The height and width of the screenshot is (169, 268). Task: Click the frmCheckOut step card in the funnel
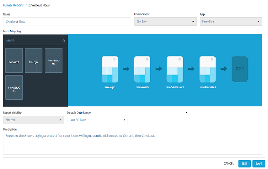207,69
